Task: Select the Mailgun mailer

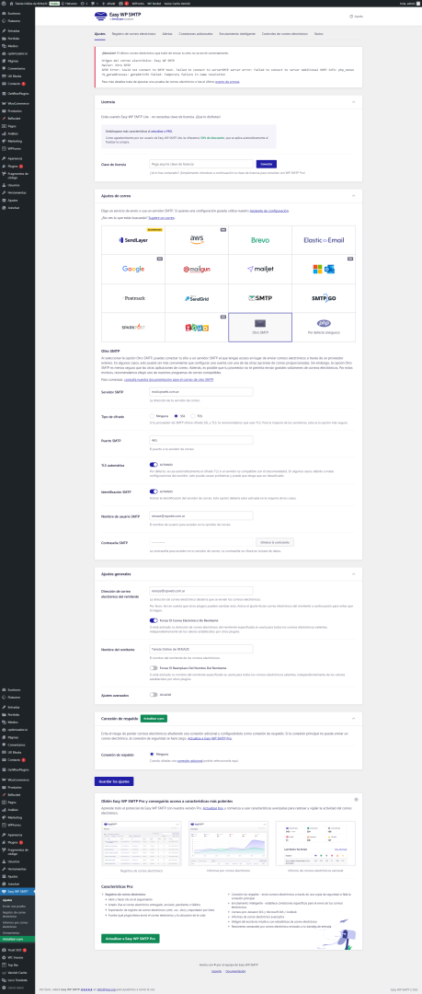Action: point(197,270)
